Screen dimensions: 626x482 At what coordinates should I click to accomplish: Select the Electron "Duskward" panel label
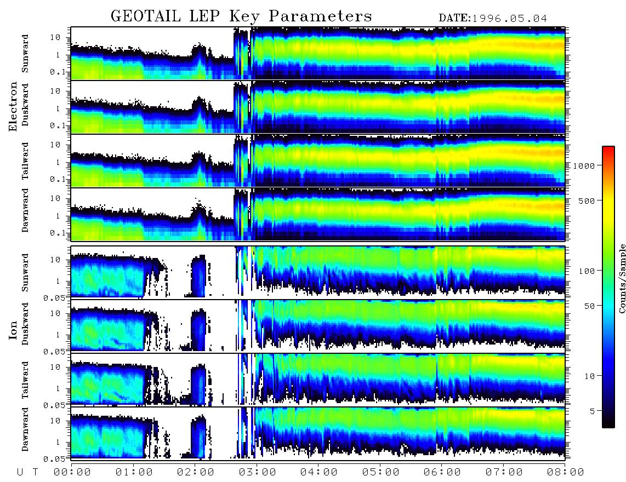(x=25, y=105)
